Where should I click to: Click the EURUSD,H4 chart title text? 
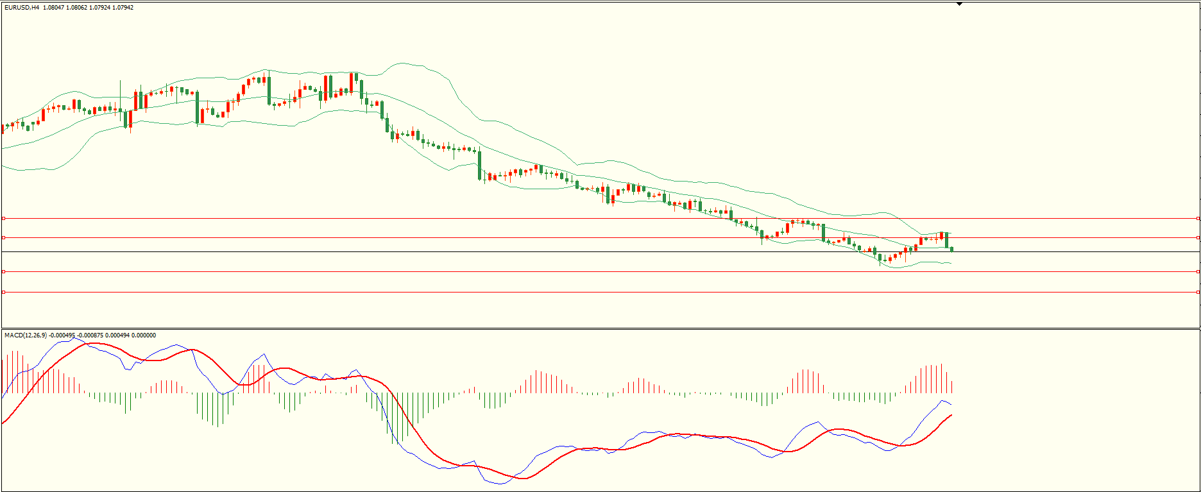click(22, 8)
